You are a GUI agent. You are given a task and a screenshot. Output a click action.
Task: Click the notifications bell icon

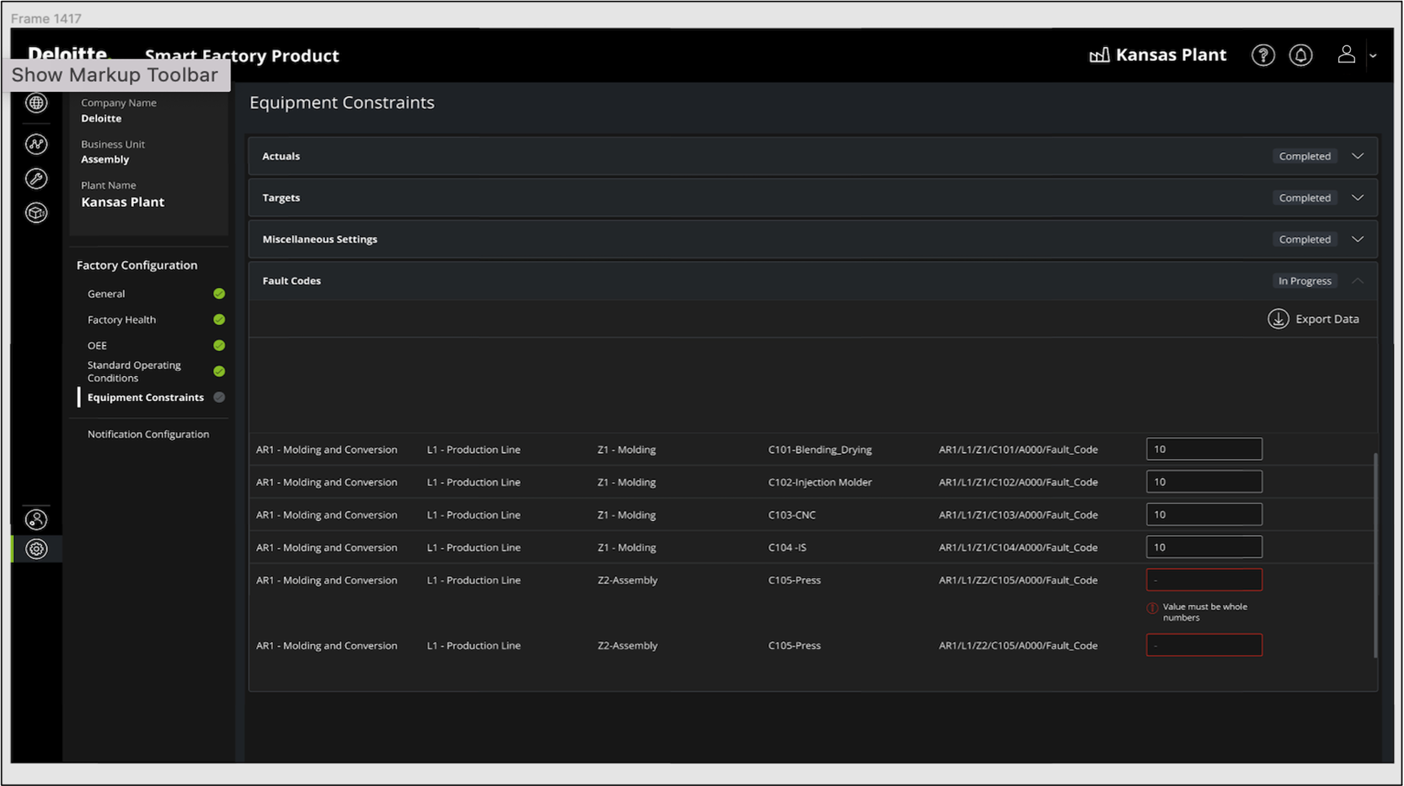click(1300, 55)
